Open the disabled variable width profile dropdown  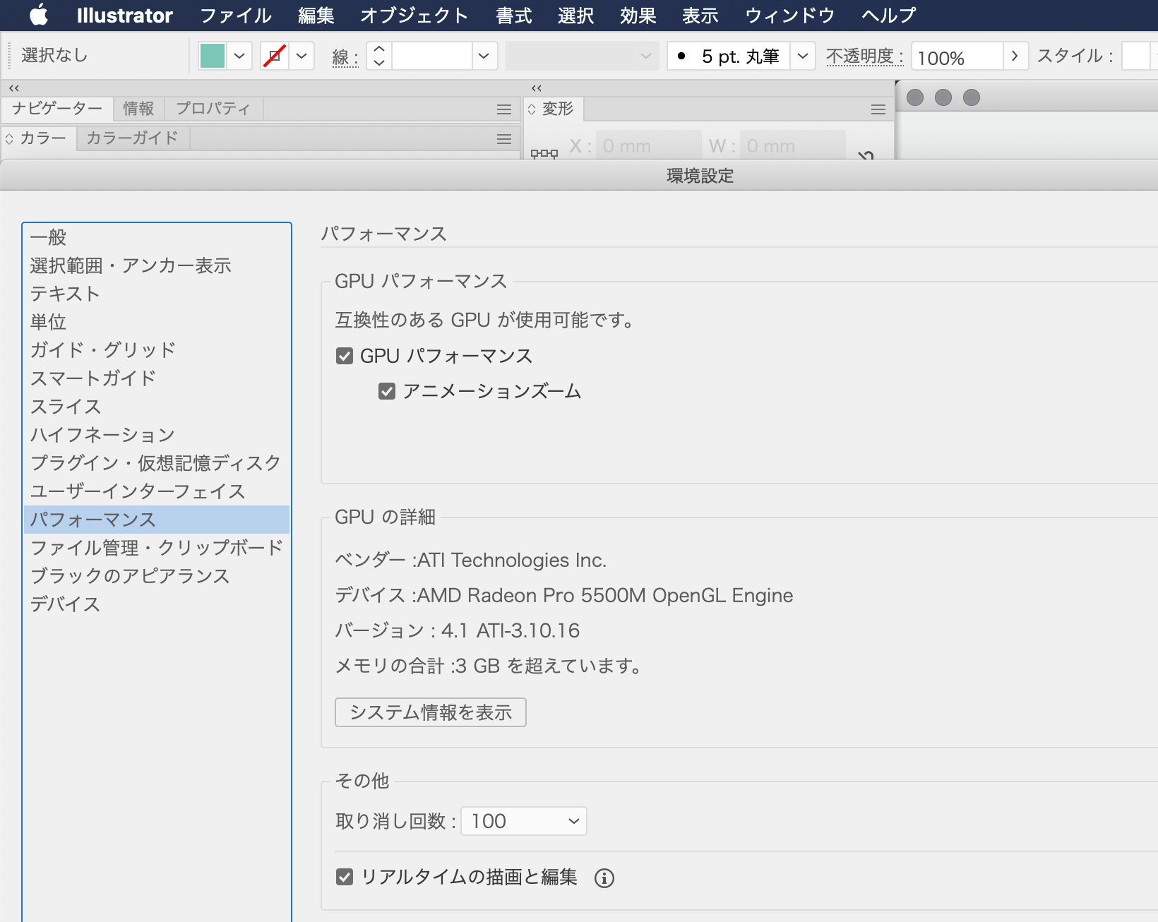click(582, 56)
